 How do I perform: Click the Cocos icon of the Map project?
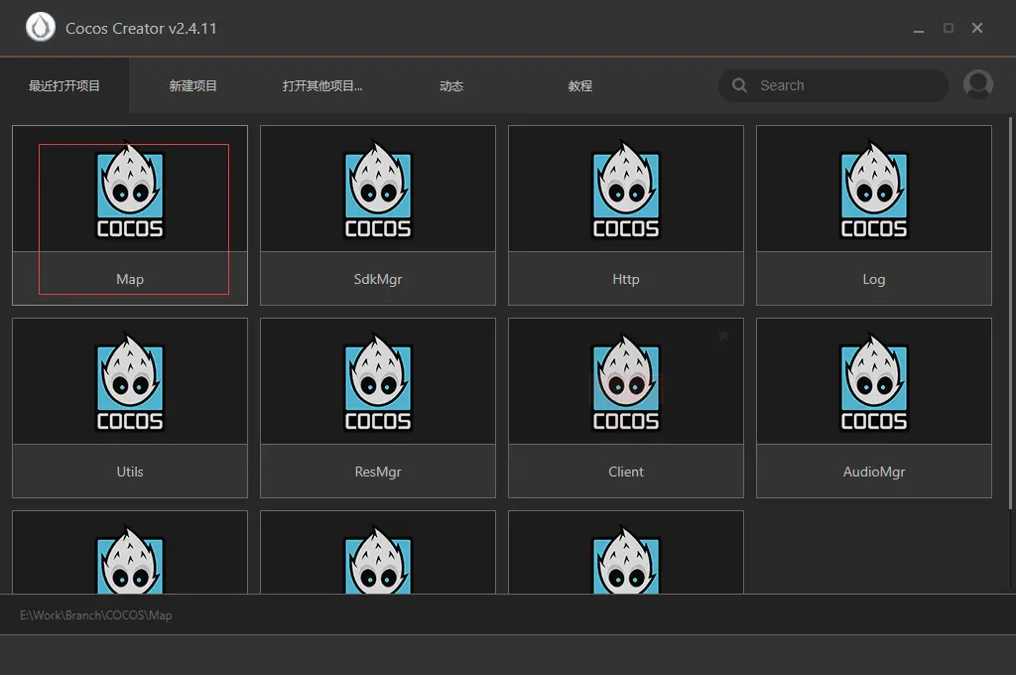coord(130,190)
